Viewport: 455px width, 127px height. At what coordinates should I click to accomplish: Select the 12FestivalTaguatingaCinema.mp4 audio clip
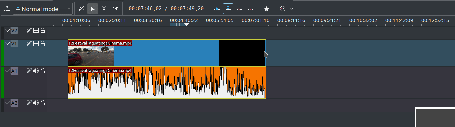[167, 83]
